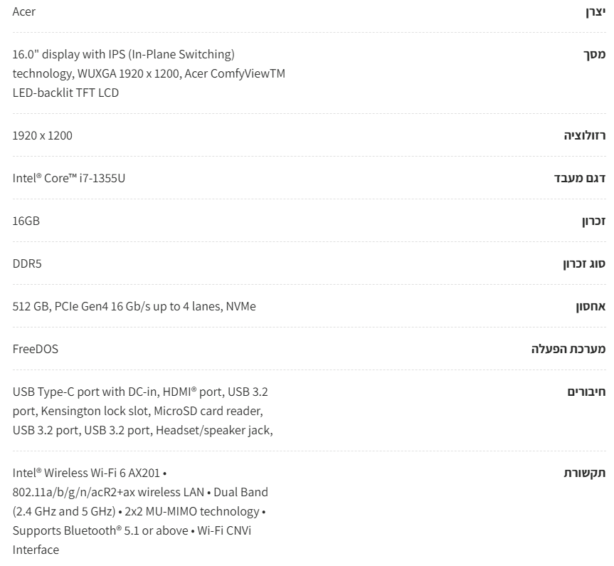Screen dimensions: 614x566
Task: Click the DDR5 memory type value
Action: click(x=27, y=264)
